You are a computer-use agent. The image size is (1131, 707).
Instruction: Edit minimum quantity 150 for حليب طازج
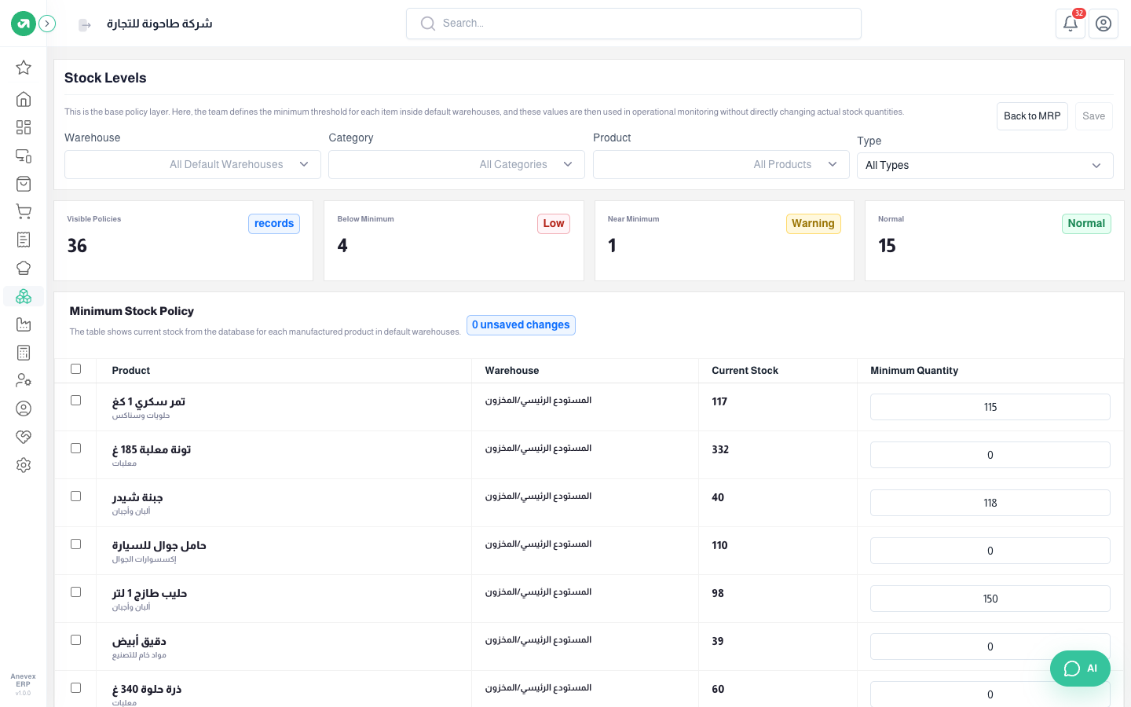990,599
